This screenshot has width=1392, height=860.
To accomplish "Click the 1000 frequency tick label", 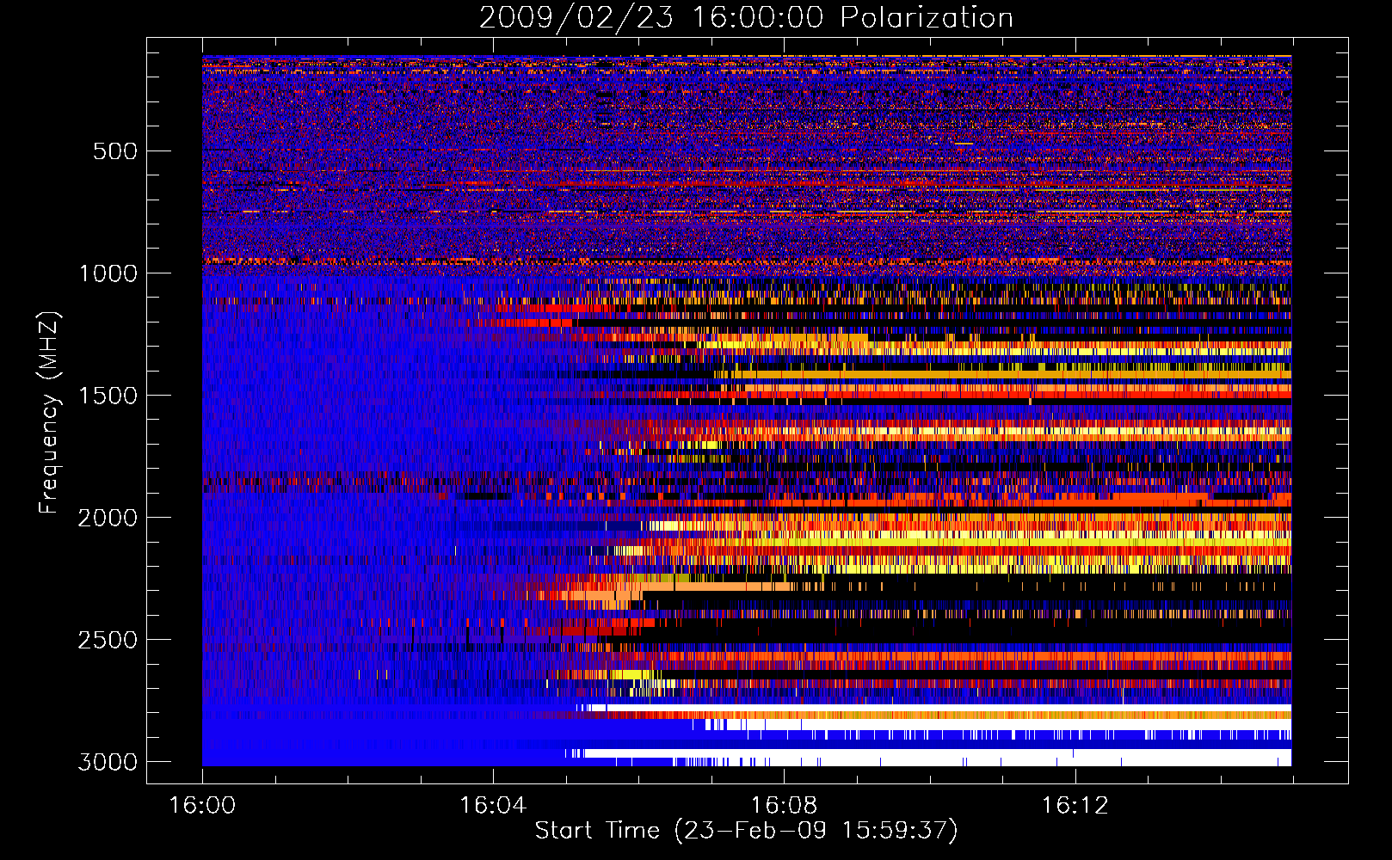I will (108, 273).
